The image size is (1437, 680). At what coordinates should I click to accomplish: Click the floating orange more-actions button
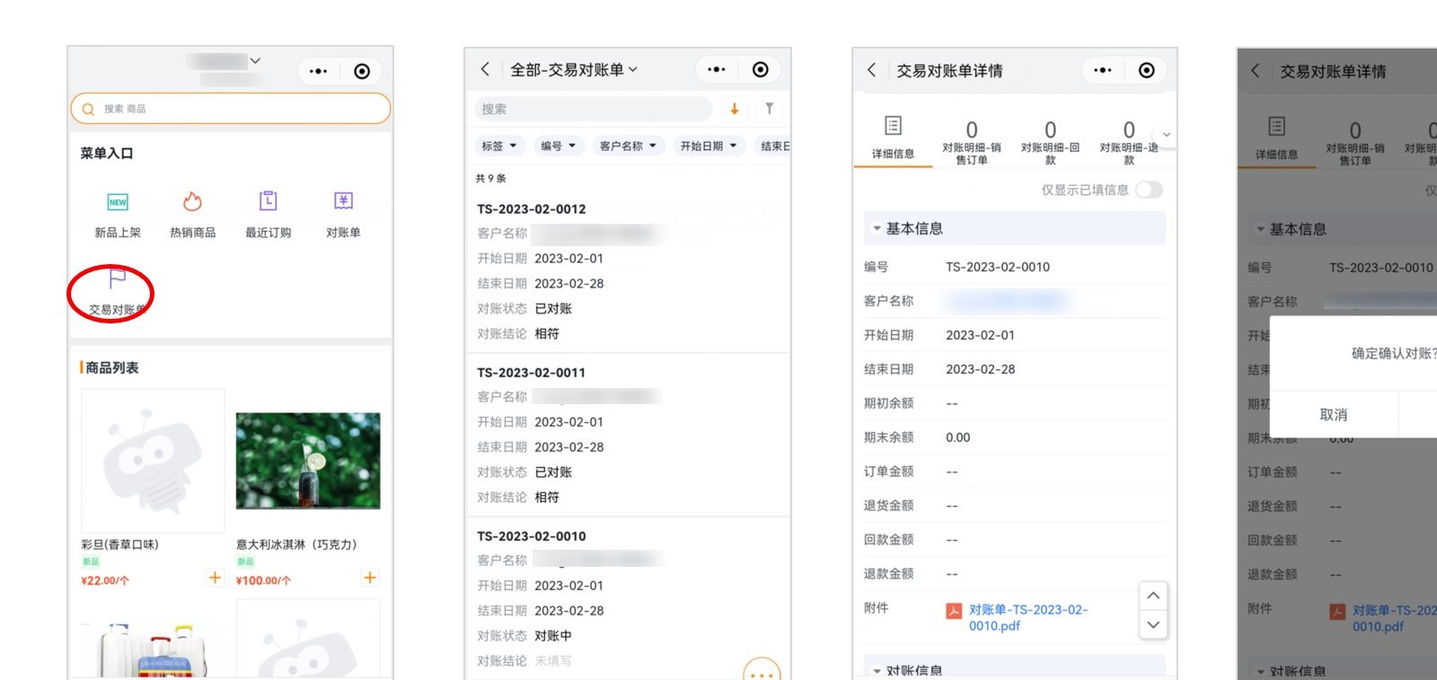pos(762,672)
